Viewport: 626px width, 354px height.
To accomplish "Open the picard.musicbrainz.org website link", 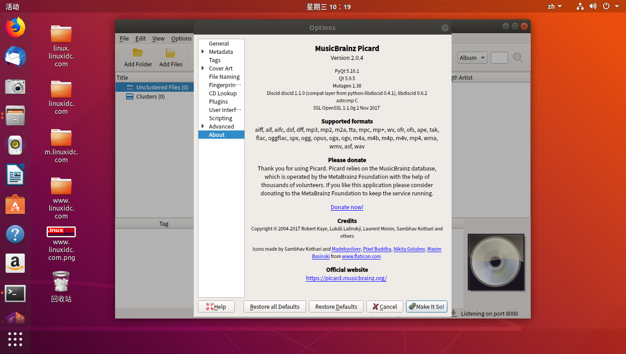I will click(346, 278).
